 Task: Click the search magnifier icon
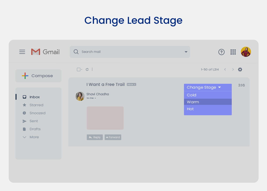76,52
